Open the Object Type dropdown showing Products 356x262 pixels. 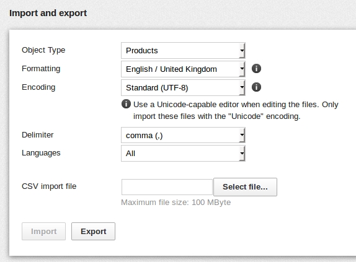point(183,51)
